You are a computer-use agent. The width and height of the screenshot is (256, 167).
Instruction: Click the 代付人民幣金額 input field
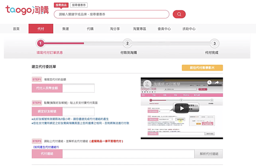coord(79,88)
